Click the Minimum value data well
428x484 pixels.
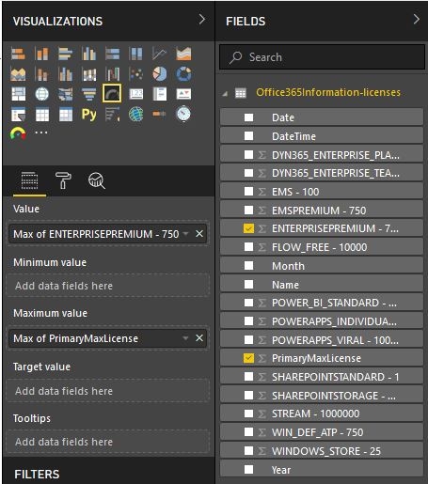click(107, 286)
